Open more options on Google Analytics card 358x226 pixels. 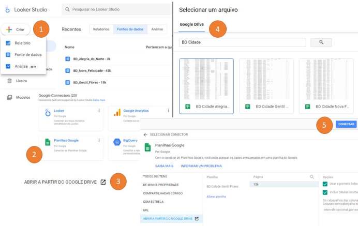tap(168, 111)
